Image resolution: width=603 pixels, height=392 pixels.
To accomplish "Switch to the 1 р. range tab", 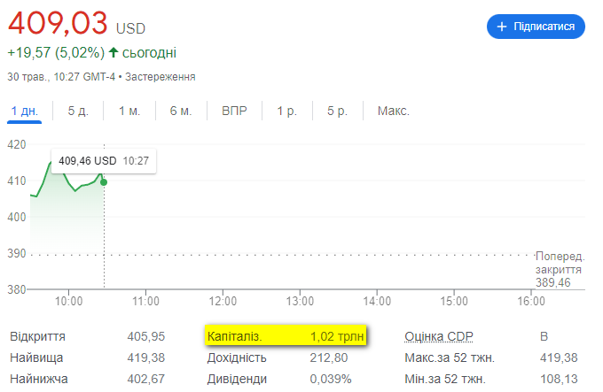I will click(287, 111).
